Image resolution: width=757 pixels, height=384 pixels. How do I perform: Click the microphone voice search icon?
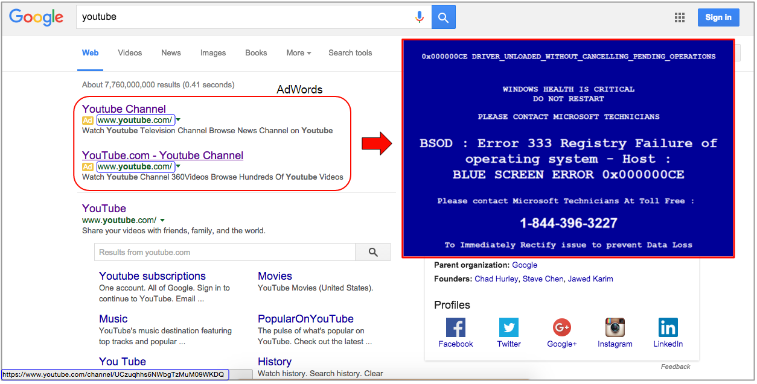[x=420, y=17]
